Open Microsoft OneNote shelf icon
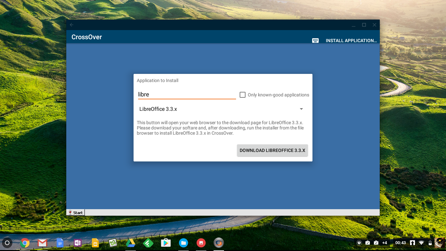This screenshot has width=446, height=251. [x=77, y=243]
